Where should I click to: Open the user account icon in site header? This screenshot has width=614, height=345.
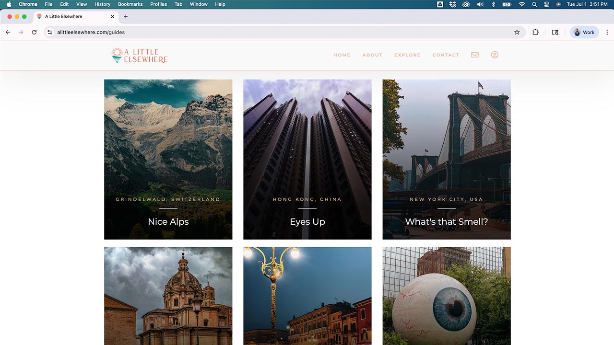coord(495,55)
